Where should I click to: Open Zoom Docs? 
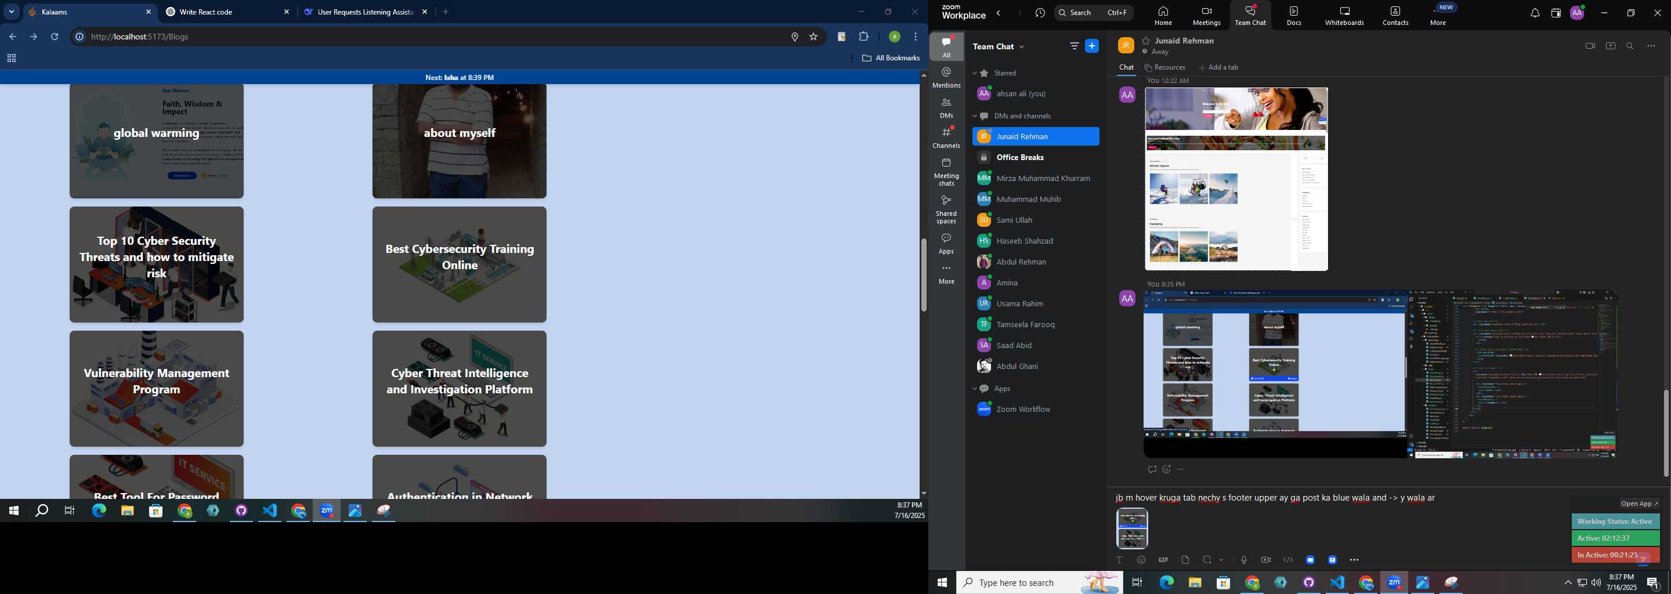(1293, 16)
